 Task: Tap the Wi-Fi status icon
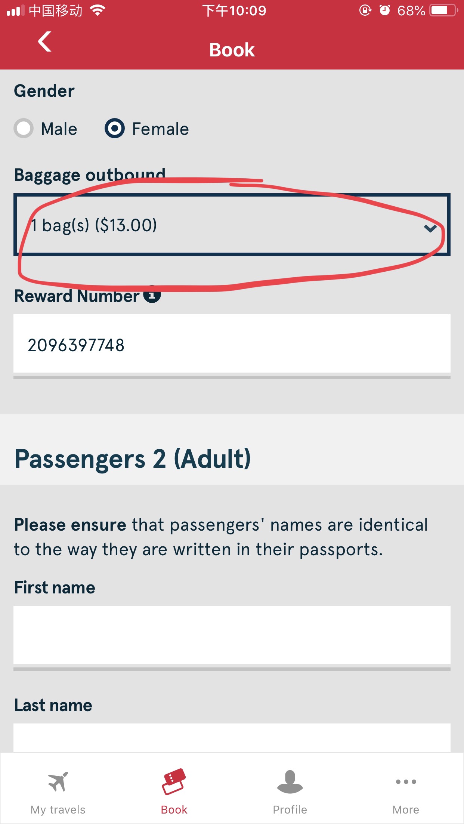(x=98, y=10)
